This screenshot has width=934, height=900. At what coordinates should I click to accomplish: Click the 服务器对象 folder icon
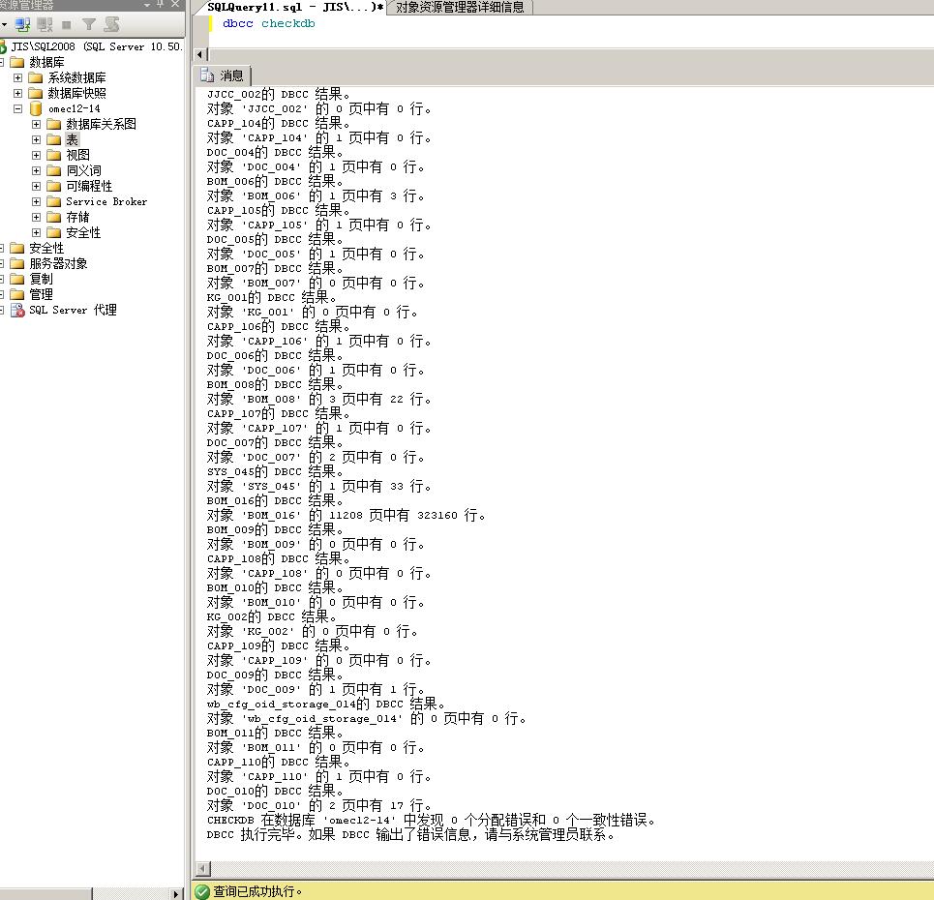pyautogui.click(x=17, y=263)
